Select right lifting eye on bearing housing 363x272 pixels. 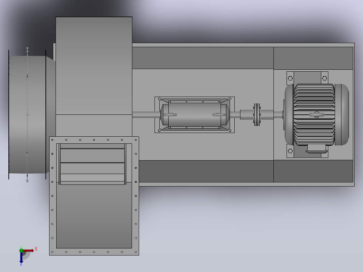[219, 114]
